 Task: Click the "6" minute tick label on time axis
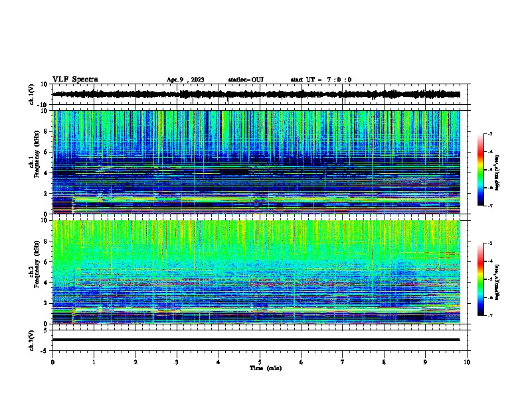pos(302,362)
